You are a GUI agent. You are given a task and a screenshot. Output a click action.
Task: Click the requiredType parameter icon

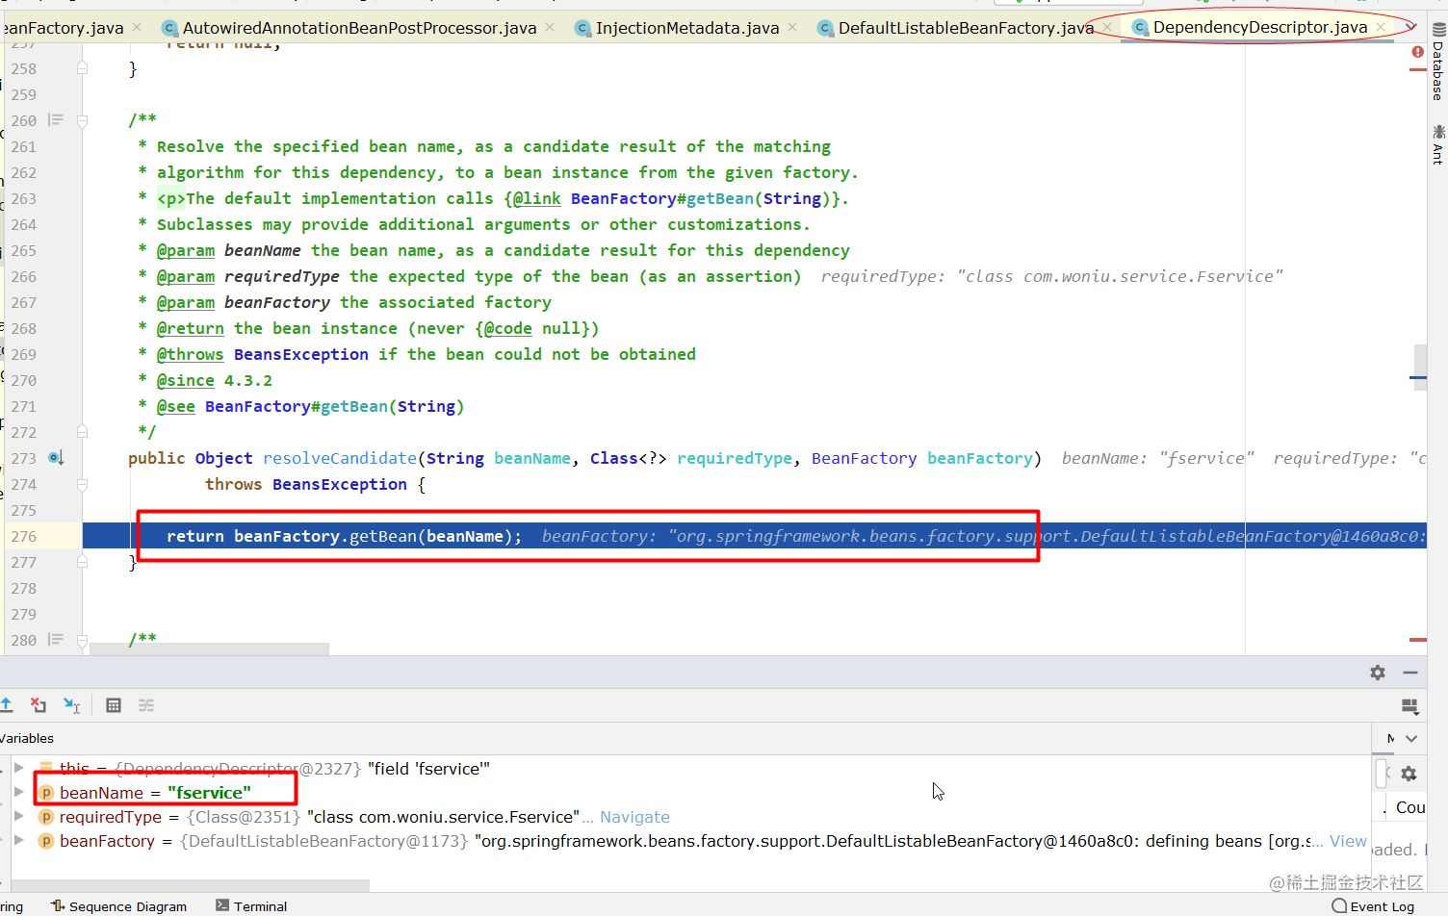tap(45, 817)
